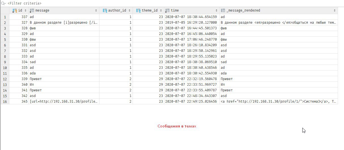344x150 pixels.
Task: Click time cell 2020-07-07 18:30:42.554930
Action: click(192, 73)
